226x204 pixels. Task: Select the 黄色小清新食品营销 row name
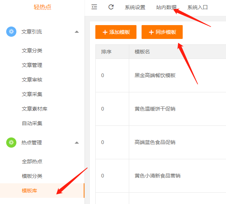[158, 176]
